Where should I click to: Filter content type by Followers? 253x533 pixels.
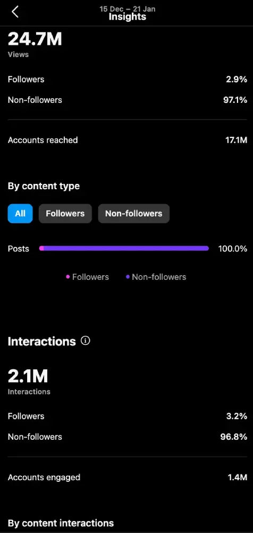(x=65, y=214)
